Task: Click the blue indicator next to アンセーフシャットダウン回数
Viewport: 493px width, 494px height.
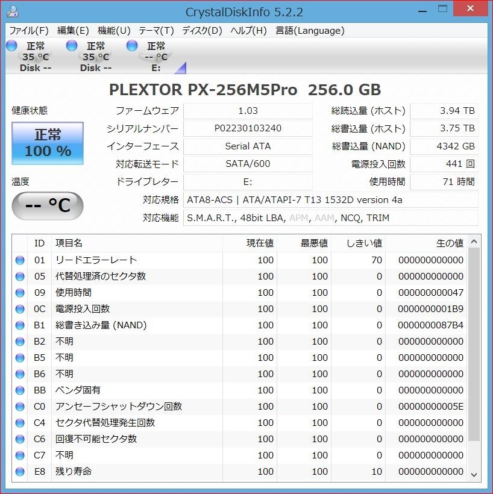Action: (20, 406)
